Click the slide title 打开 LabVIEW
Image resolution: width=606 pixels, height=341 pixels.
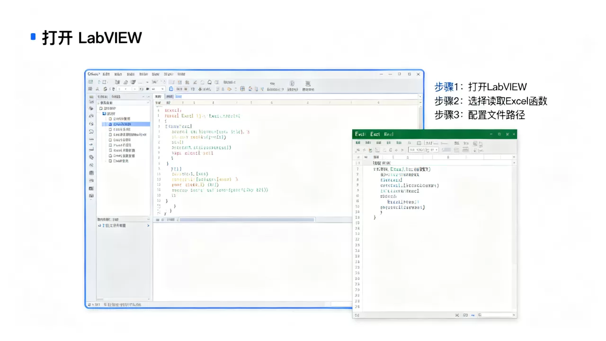coord(92,37)
